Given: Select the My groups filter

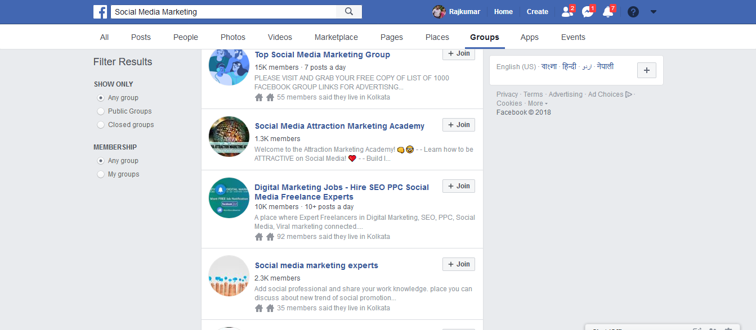Looking at the screenshot, I should click(101, 174).
